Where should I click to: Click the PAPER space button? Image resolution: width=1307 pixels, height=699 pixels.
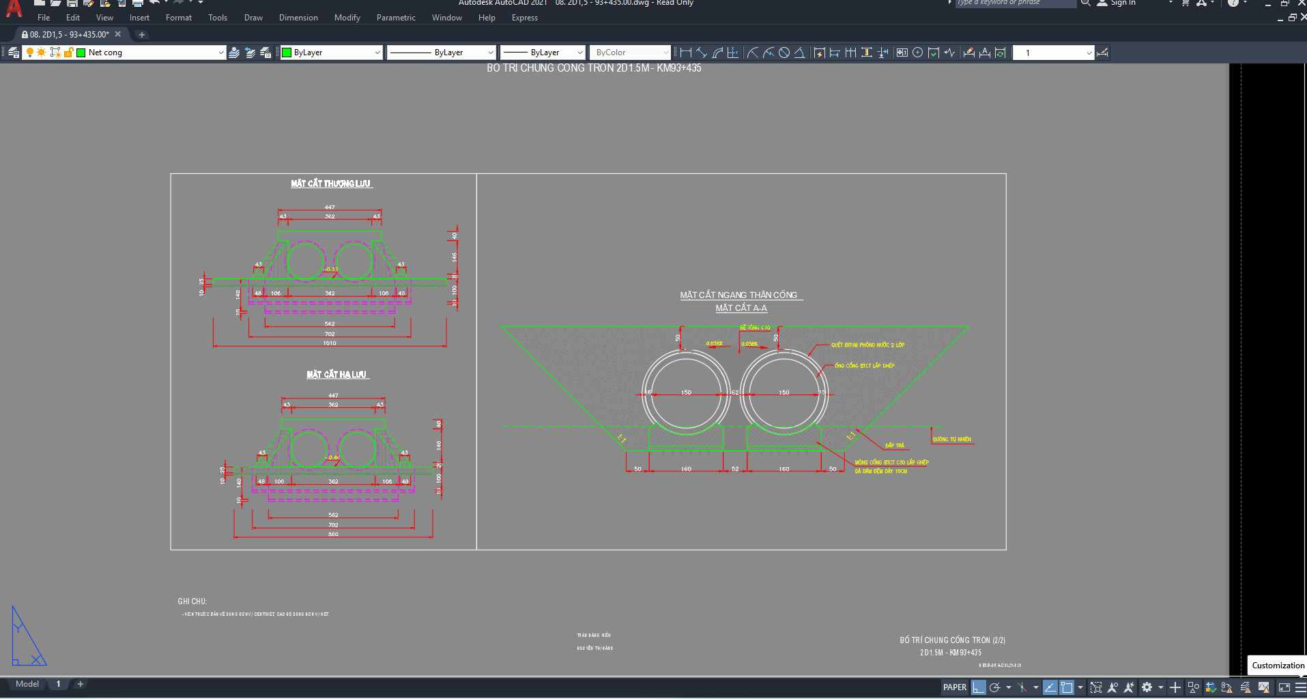click(x=954, y=687)
